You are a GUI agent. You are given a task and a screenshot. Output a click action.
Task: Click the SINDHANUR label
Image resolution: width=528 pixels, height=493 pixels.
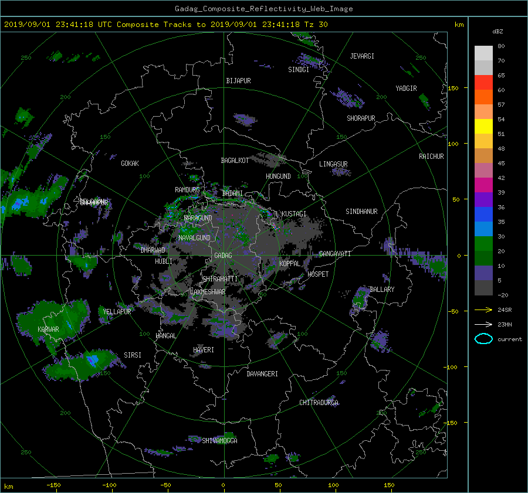click(x=361, y=212)
